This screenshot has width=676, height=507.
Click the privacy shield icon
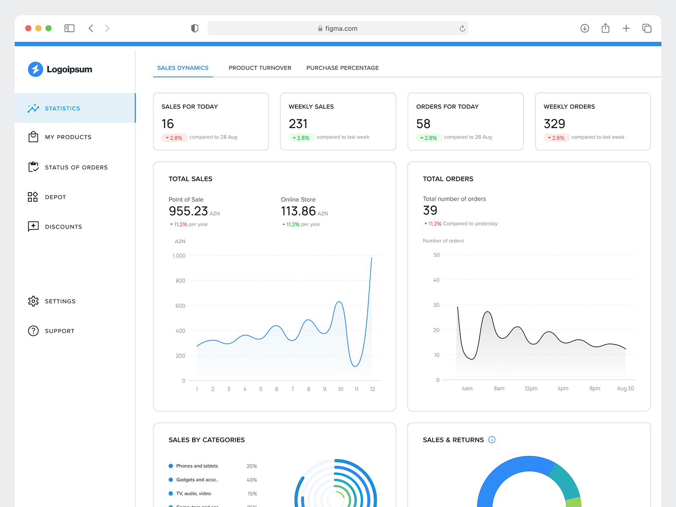195,28
